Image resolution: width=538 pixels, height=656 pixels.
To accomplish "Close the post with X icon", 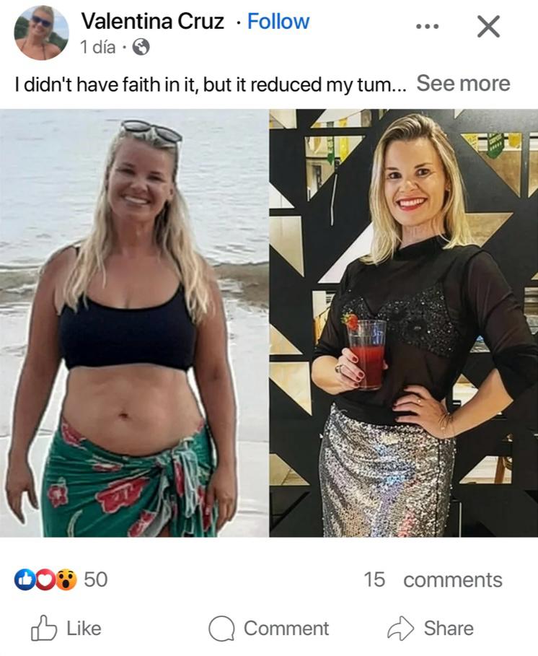I will point(488,27).
